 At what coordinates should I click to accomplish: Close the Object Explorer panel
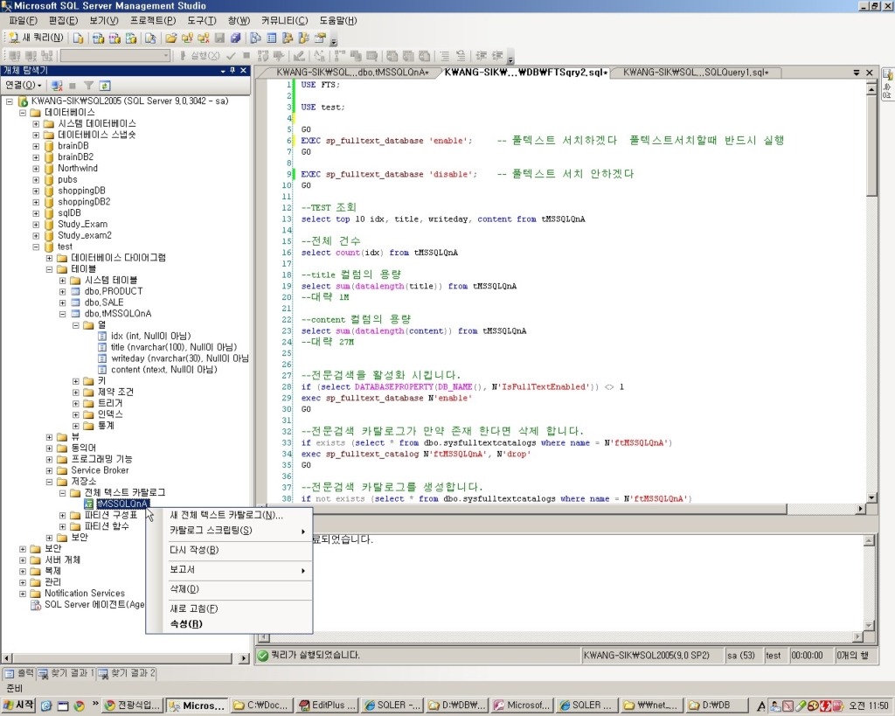pos(244,70)
